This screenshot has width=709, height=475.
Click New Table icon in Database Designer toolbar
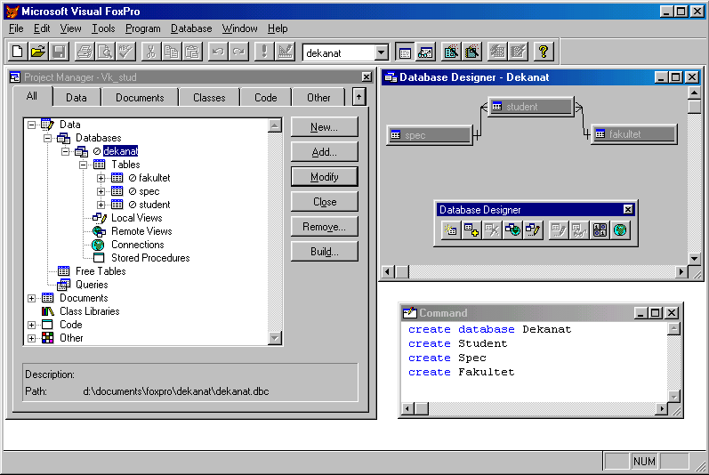[x=451, y=230]
